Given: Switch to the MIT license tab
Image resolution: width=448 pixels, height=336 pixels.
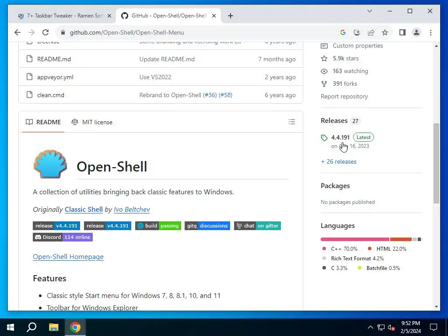Looking at the screenshot, I should (92, 122).
